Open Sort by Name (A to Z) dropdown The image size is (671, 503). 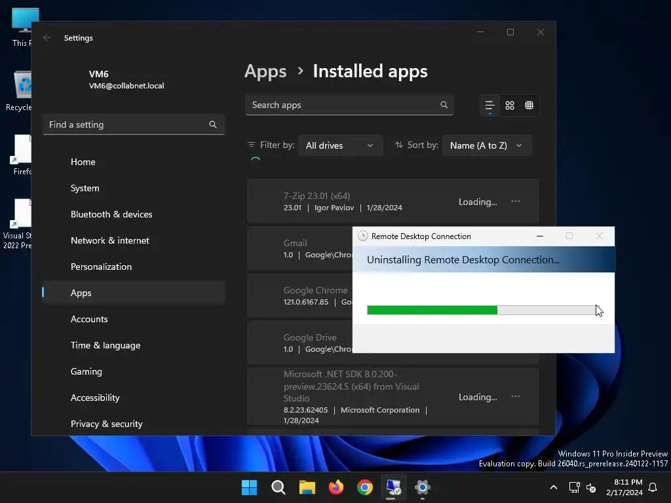coord(487,145)
